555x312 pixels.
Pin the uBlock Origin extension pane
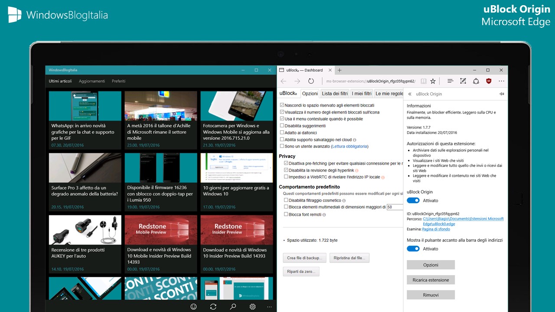(502, 94)
